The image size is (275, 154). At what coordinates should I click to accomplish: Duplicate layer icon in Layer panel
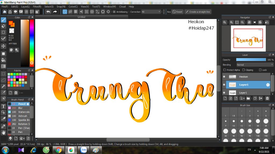255,98
